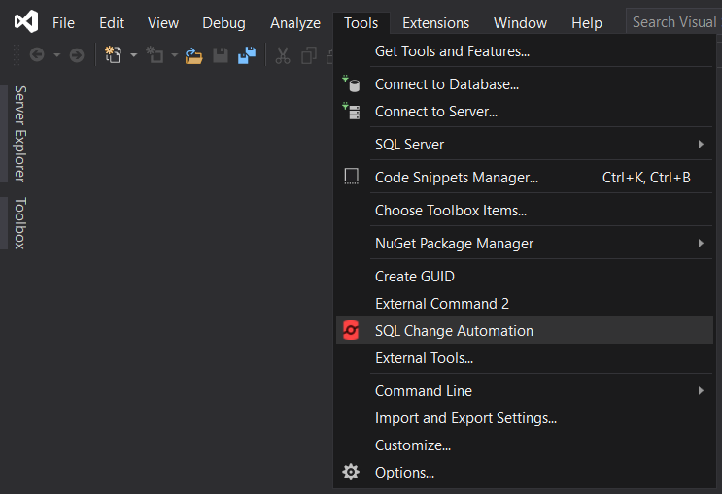
Task: Click the Search Visual Studio input box
Action: (x=674, y=22)
